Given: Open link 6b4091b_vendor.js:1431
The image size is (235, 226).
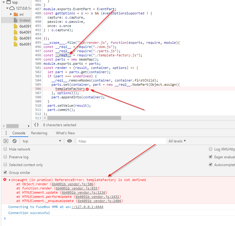Looking at the screenshot, I should 97,197.
